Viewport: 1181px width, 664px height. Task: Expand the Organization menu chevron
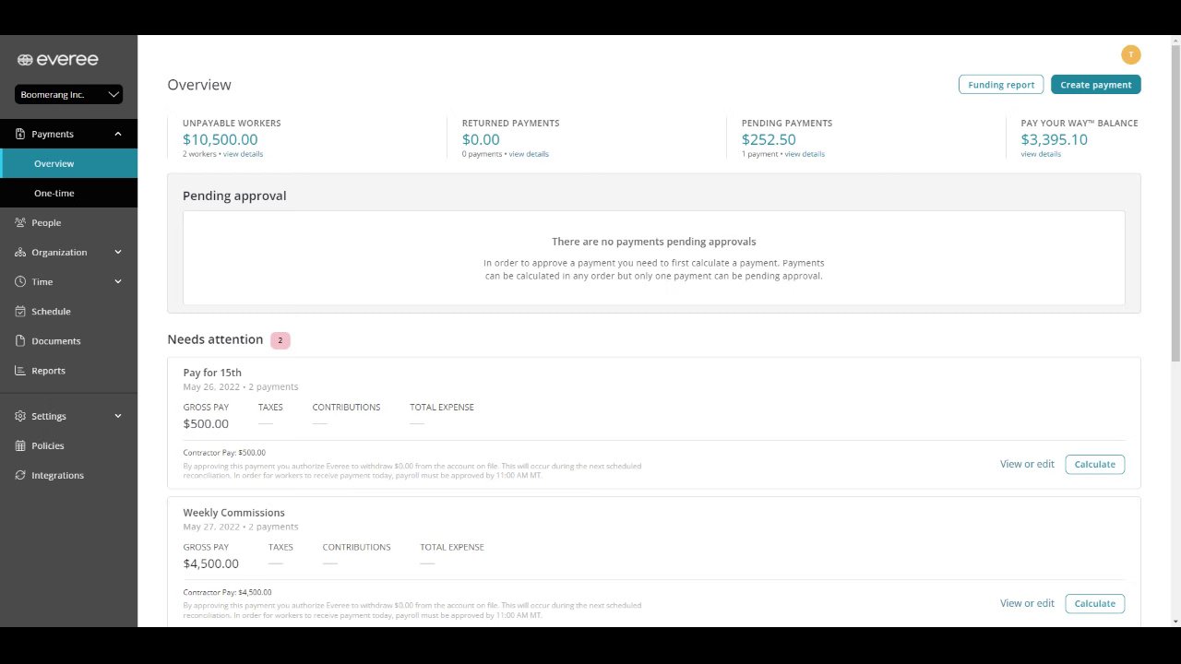[x=118, y=252]
